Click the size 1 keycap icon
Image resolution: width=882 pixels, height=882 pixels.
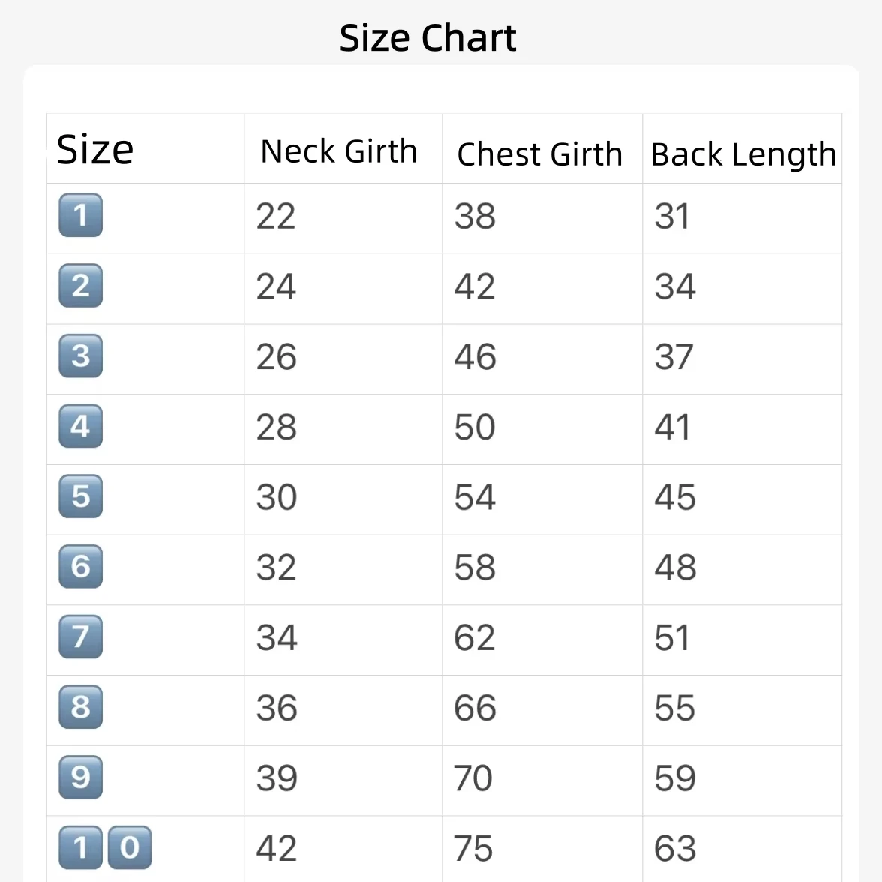(80, 215)
